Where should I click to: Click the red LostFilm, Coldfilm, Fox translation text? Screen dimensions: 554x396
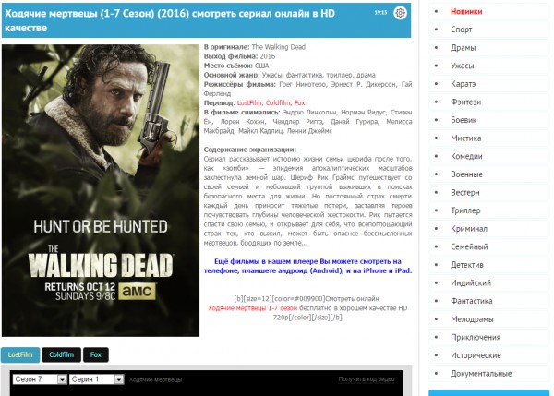[271, 102]
